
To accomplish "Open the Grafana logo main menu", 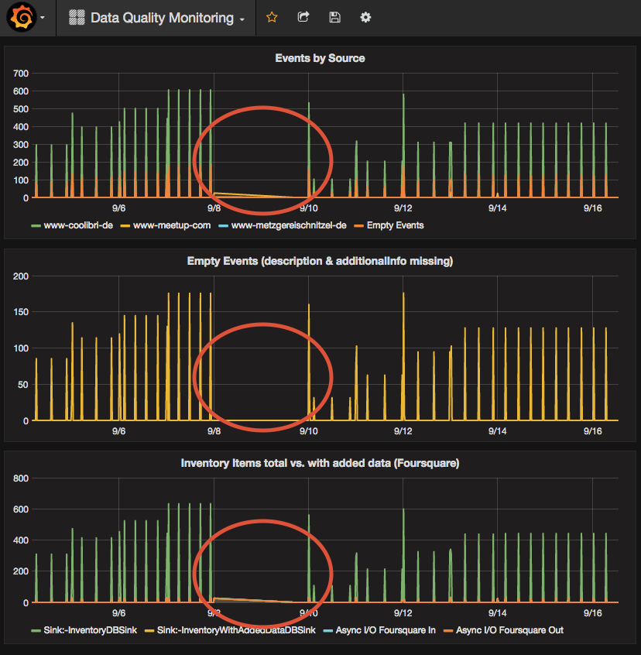I will 22,17.
